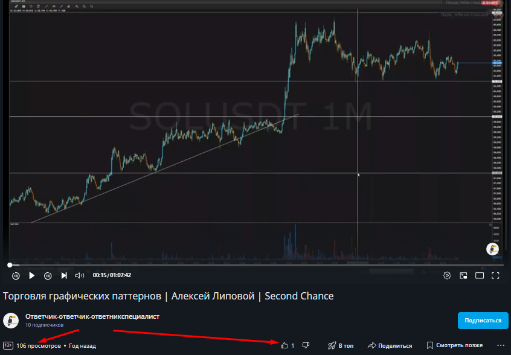Share the video via 'Поделиться'
Image resolution: width=511 pixels, height=355 pixels.
pyautogui.click(x=390, y=345)
